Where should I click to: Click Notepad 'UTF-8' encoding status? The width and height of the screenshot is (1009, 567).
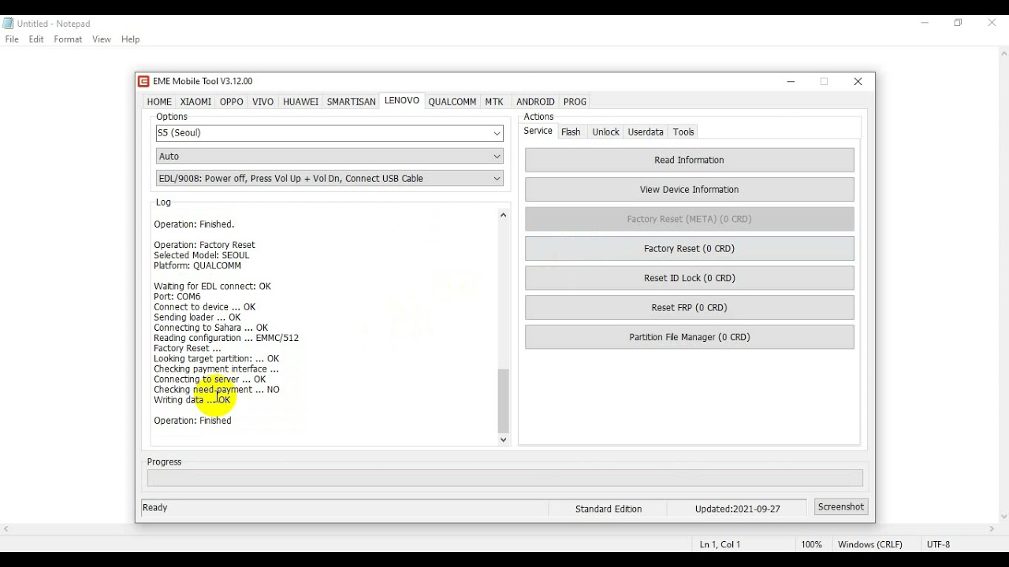click(939, 544)
